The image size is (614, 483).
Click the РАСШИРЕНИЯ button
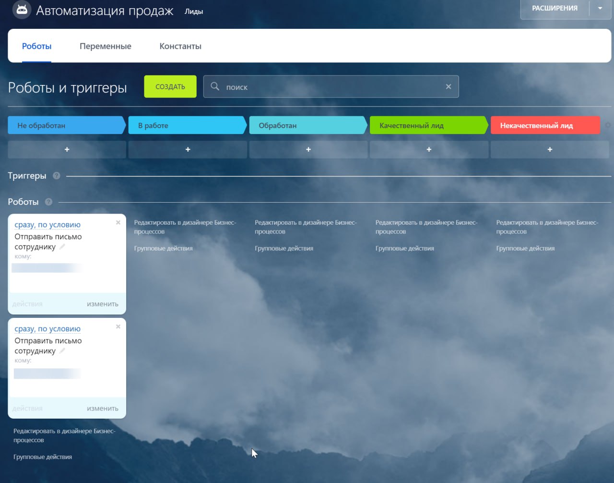[555, 8]
